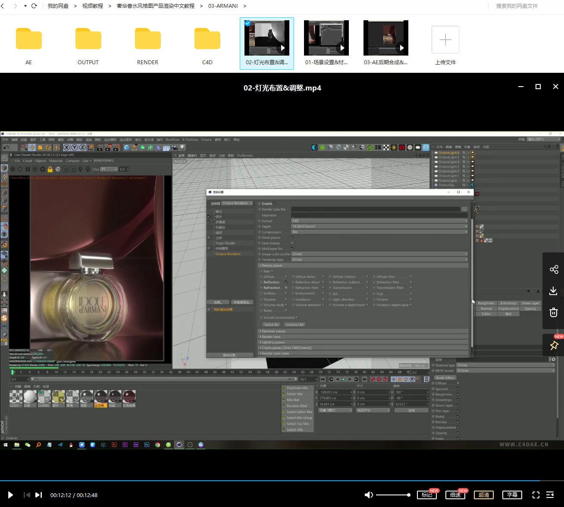Switch to the ProRender tab above the viewport
The width and height of the screenshot is (564, 507).
tap(244, 156)
